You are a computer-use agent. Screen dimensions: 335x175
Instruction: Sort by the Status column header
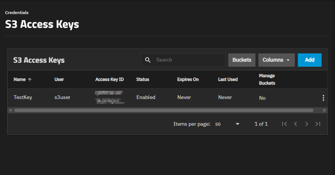142,79
